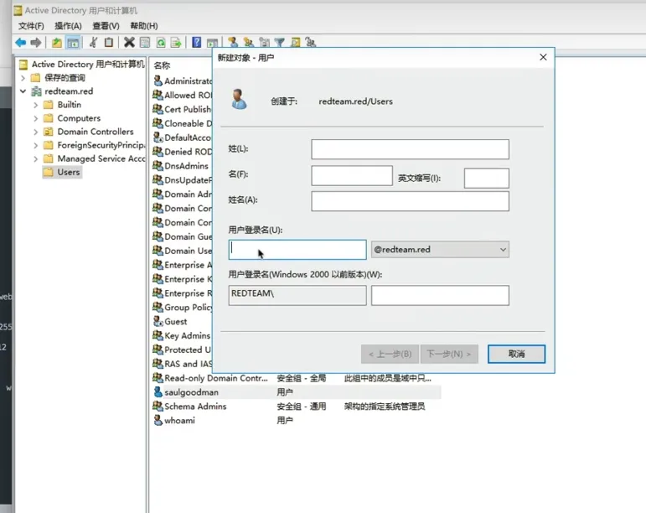Click the clipboard toolbar icon
The height and width of the screenshot is (513, 646).
point(109,42)
